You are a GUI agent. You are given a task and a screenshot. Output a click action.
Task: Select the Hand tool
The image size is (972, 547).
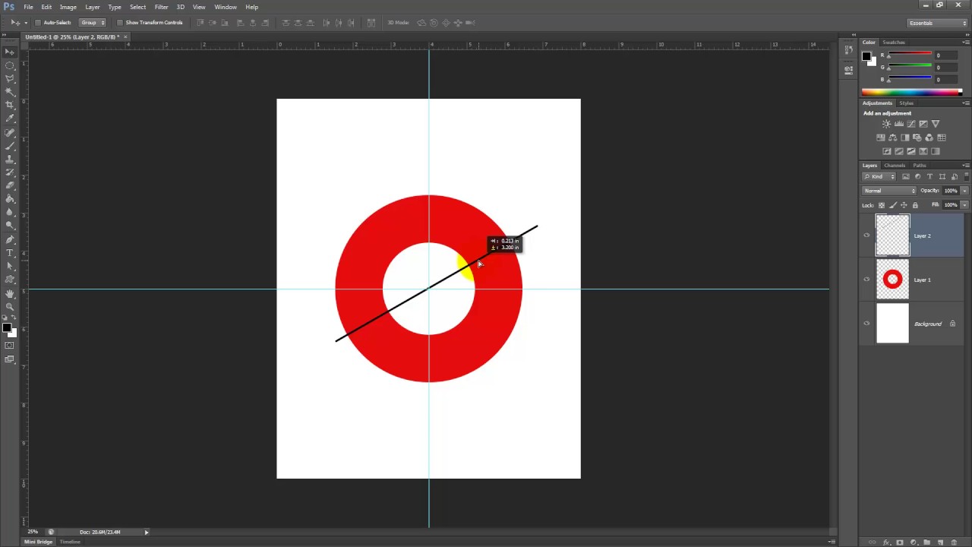9,294
